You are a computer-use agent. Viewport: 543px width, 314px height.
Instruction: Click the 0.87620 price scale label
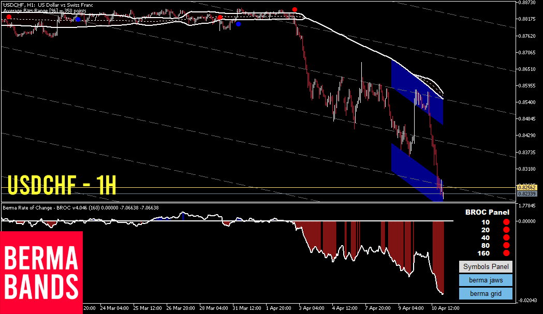point(527,36)
